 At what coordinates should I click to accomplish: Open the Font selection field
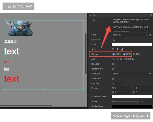coord(128,35)
